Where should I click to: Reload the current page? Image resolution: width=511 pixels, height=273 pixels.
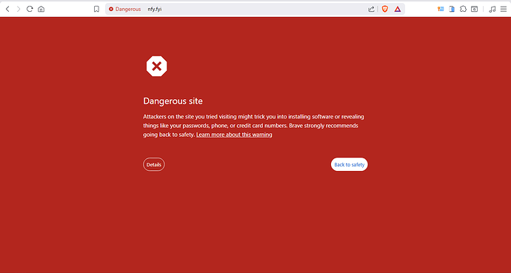30,9
